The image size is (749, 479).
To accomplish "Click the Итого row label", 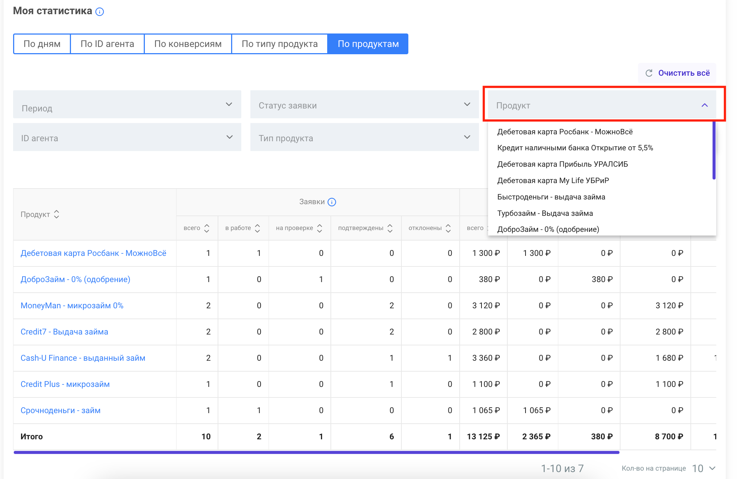I will pos(32,437).
